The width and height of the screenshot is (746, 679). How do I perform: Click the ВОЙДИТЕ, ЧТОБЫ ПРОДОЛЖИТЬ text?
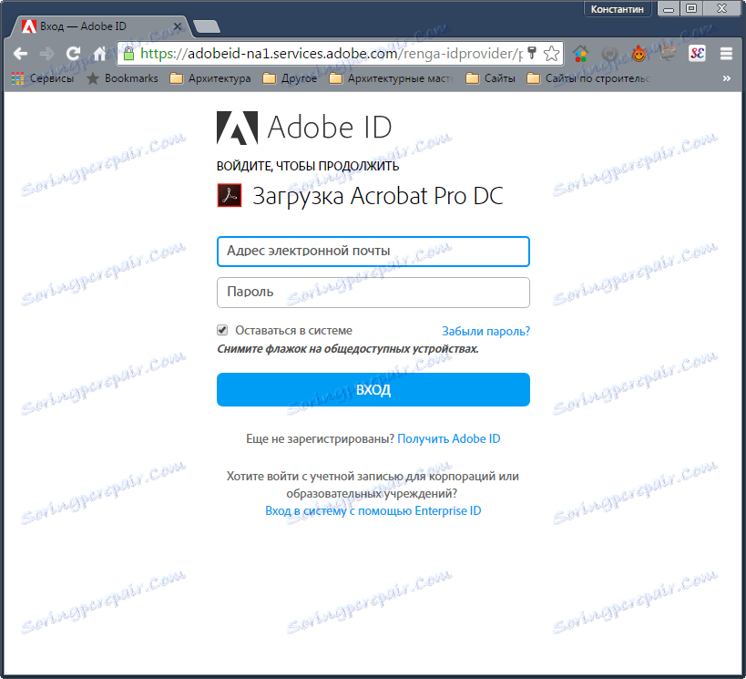(x=308, y=166)
